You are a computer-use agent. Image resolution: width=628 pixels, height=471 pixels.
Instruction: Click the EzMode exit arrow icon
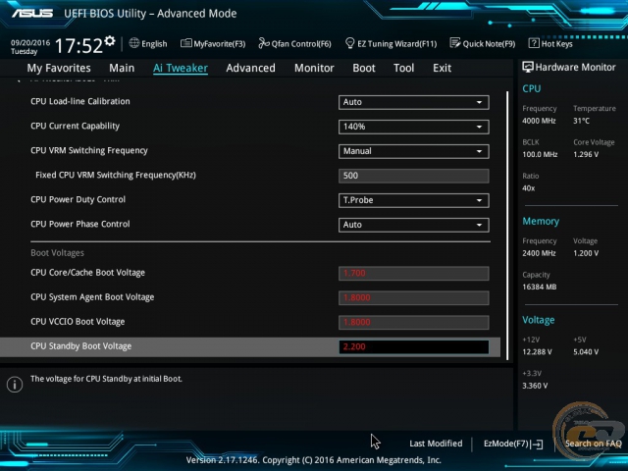(x=537, y=444)
